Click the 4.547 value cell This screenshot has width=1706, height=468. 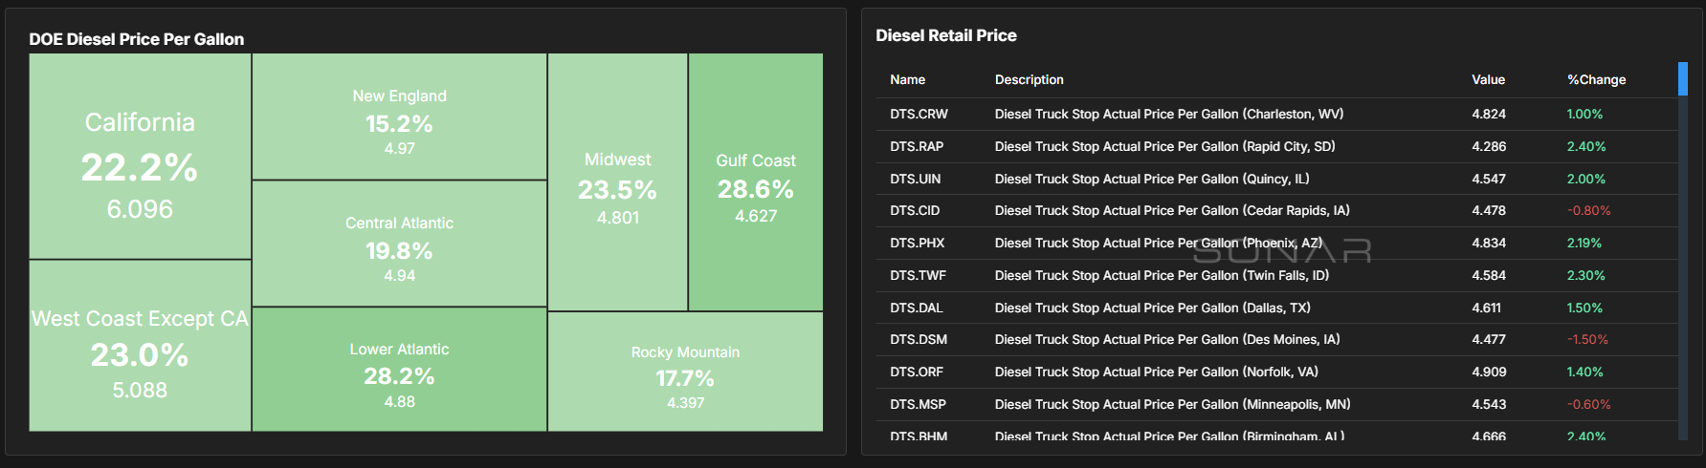(x=1488, y=179)
